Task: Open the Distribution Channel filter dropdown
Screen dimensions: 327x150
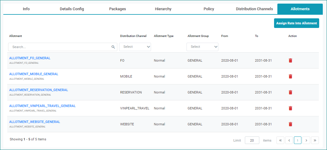Action: 135,47
